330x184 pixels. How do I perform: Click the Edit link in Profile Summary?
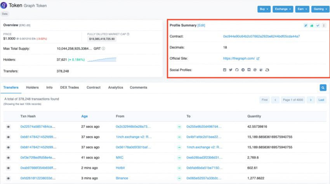(201, 25)
